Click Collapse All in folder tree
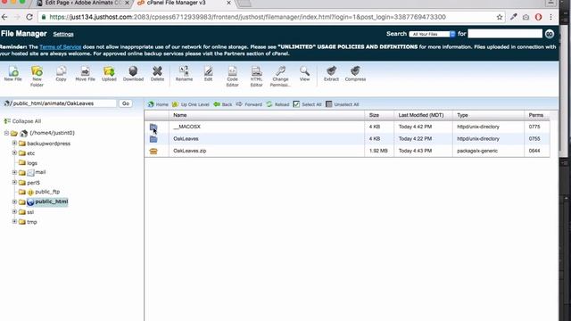 pyautogui.click(x=22, y=121)
